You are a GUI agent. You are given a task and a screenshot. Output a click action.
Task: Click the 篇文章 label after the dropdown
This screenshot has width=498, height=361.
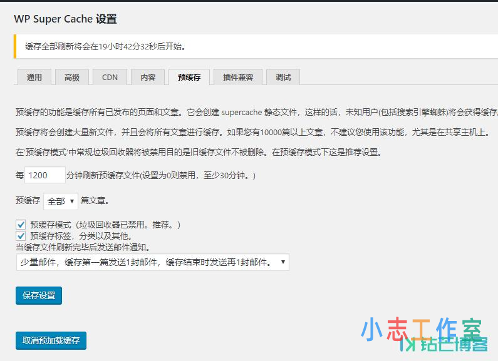pyautogui.click(x=95, y=200)
